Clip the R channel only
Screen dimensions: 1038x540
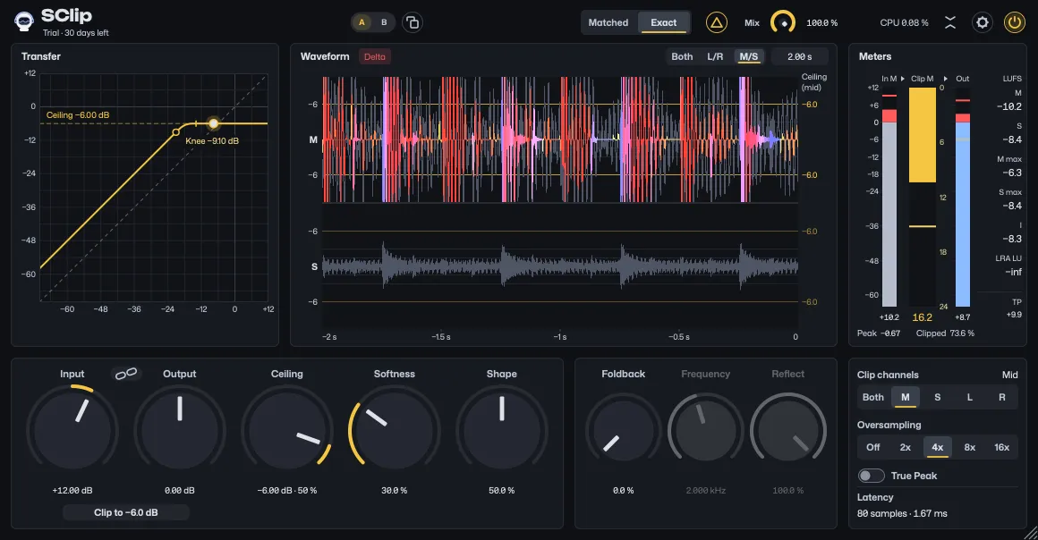pos(1002,397)
